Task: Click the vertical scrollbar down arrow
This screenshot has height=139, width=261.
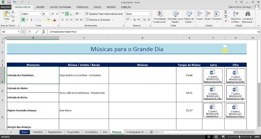Action: [259, 128]
